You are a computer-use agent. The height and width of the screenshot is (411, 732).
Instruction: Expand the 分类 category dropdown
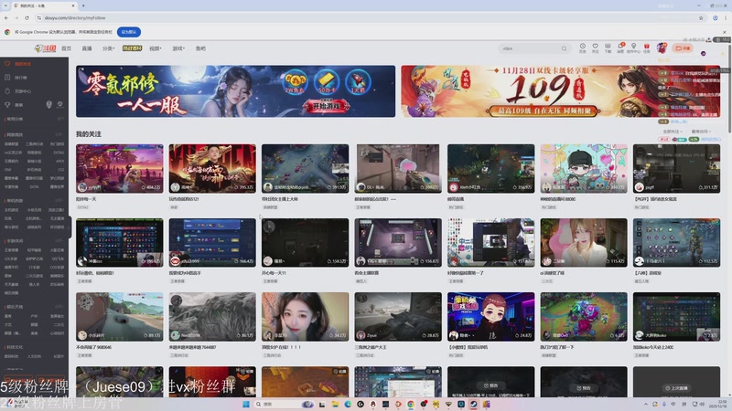tap(108, 48)
